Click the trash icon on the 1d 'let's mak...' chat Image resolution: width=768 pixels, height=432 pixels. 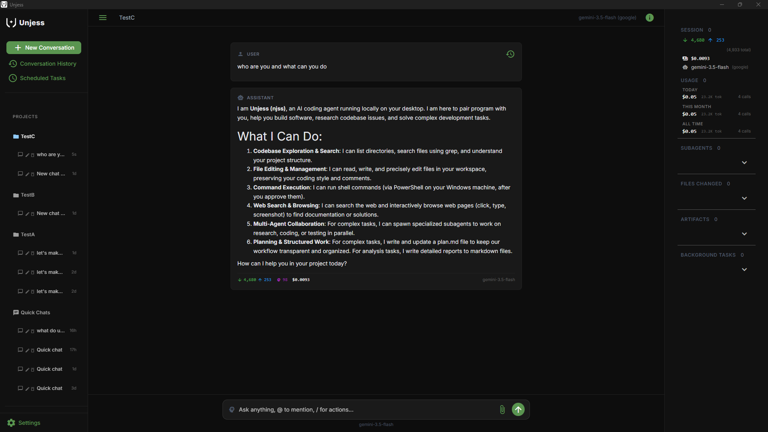tap(32, 253)
